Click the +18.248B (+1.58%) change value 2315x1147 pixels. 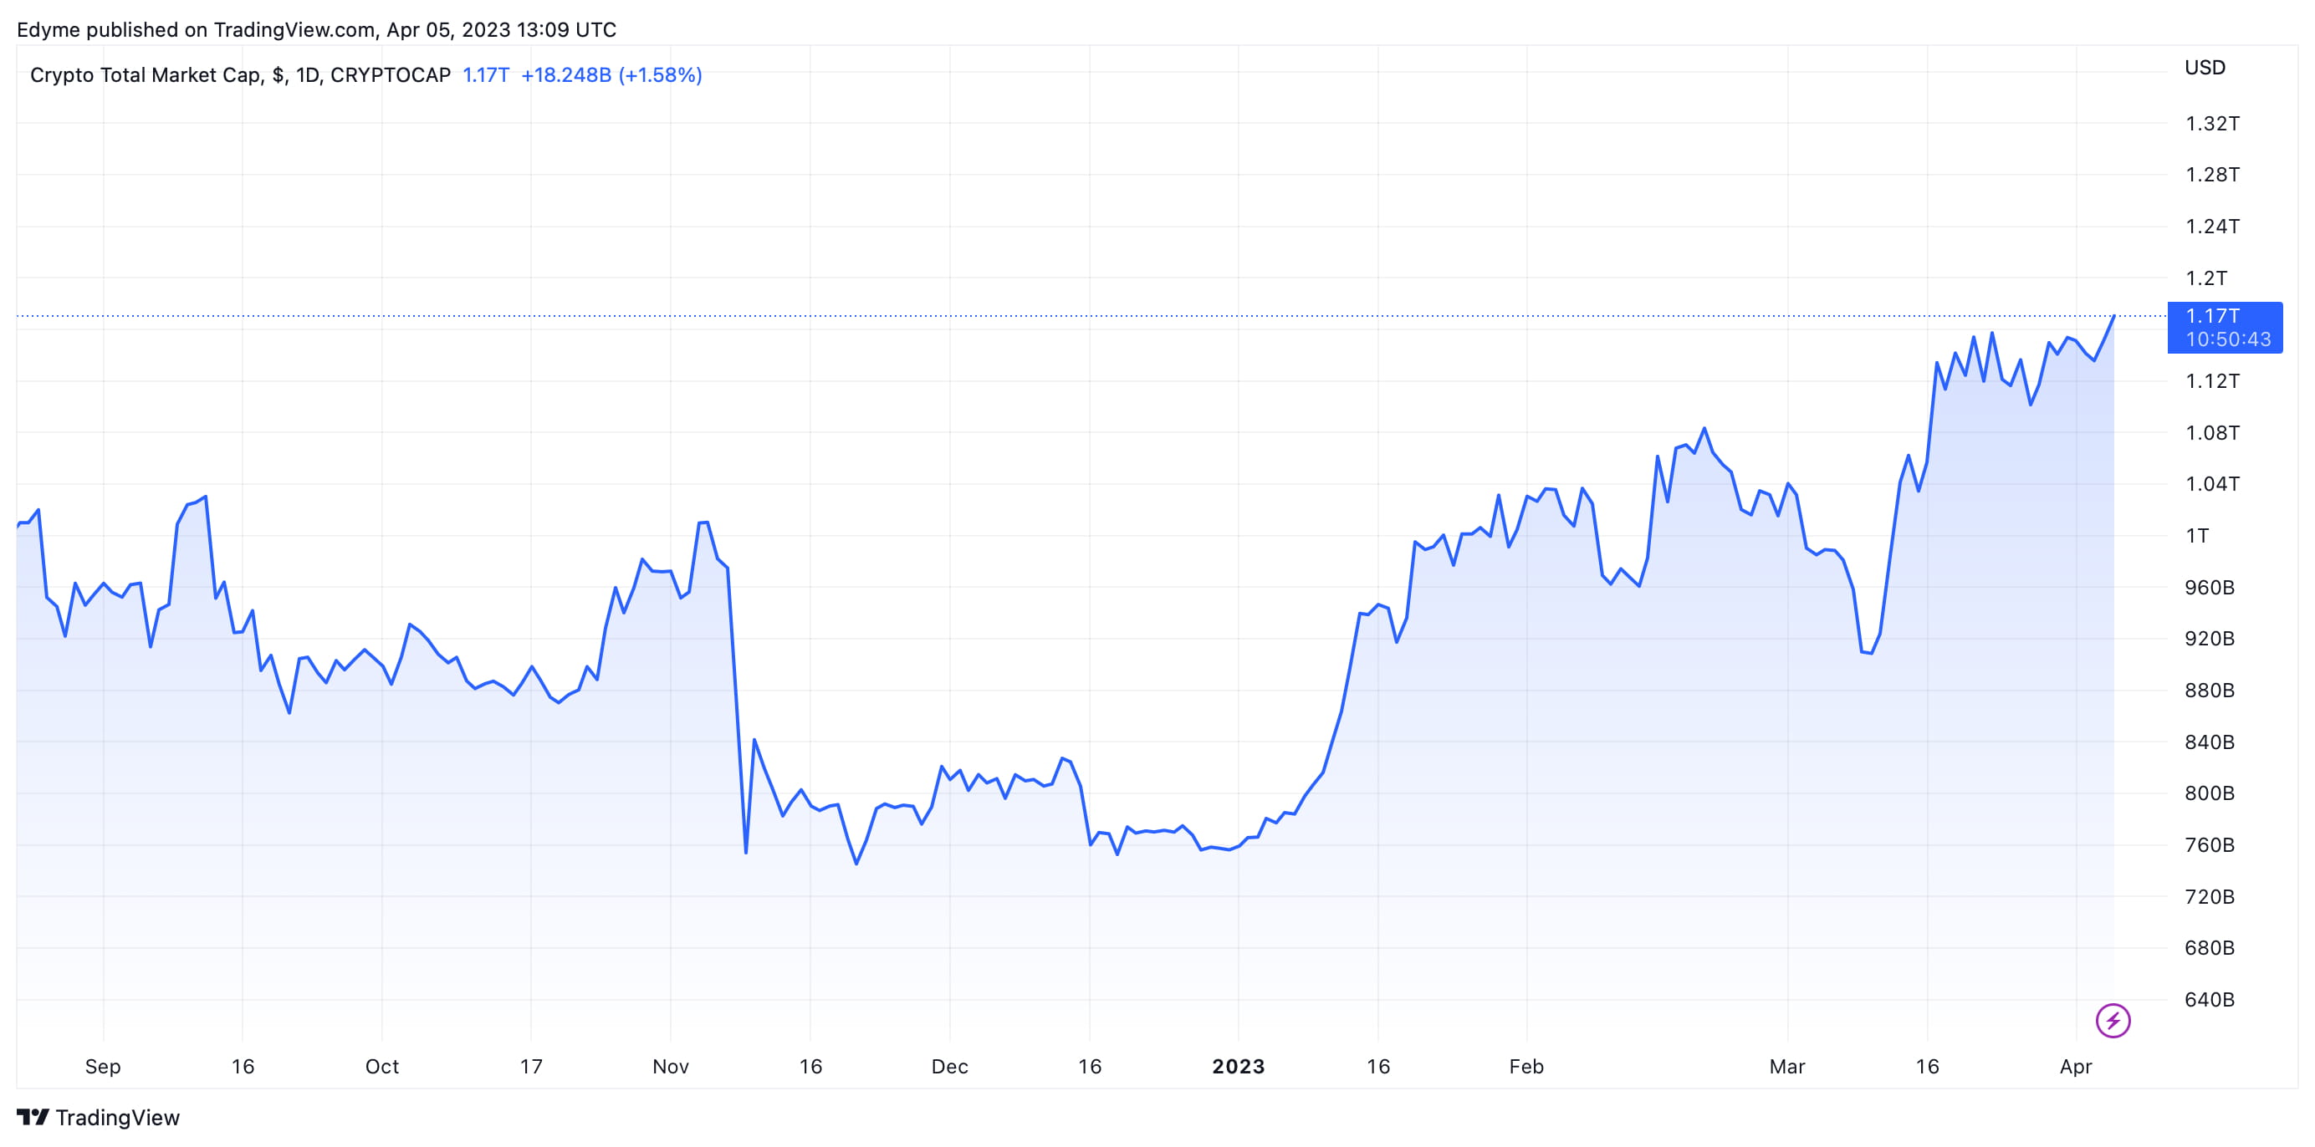[611, 74]
